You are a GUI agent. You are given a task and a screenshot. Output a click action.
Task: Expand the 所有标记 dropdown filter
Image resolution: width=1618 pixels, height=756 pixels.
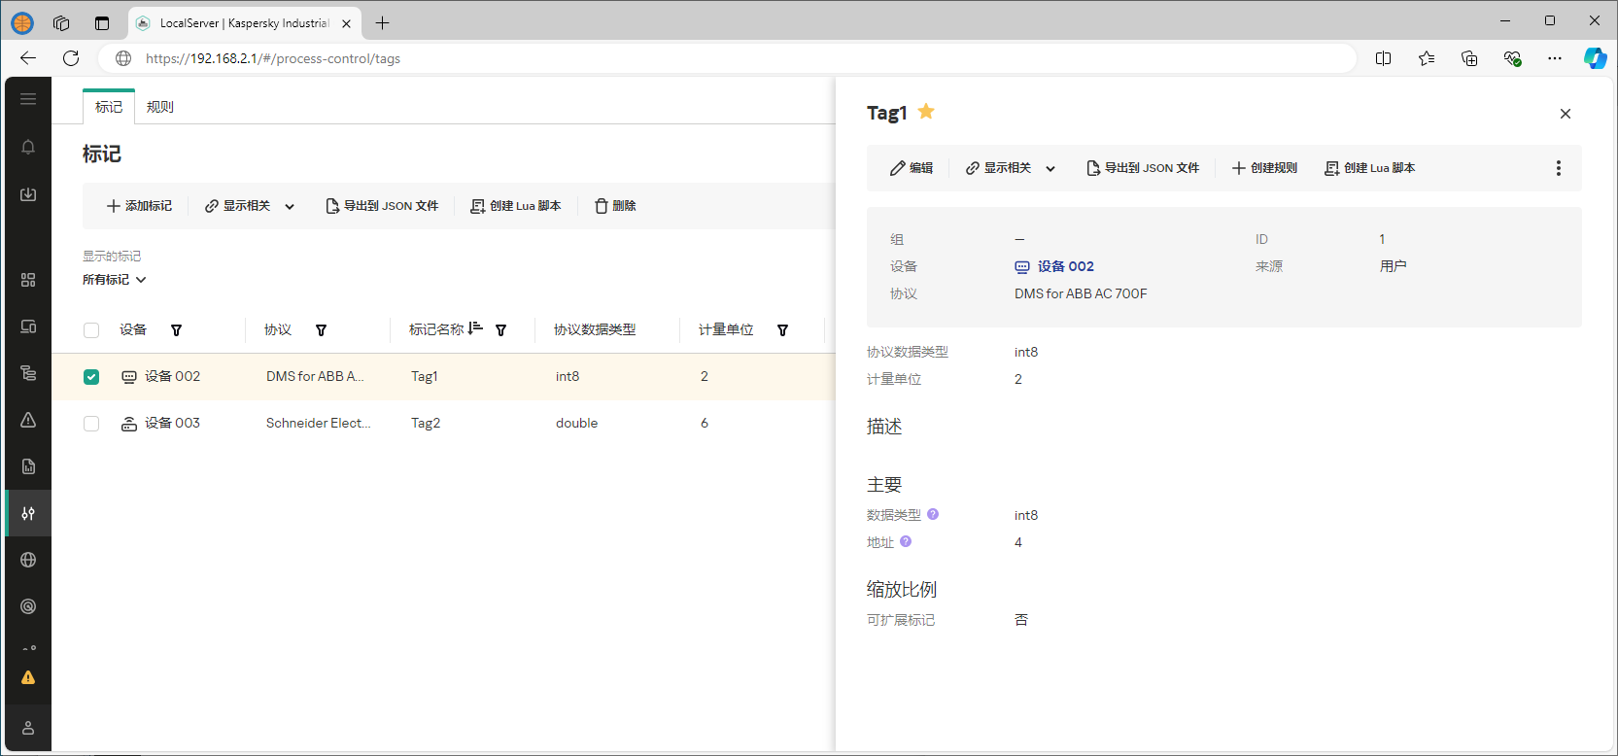[x=114, y=280]
